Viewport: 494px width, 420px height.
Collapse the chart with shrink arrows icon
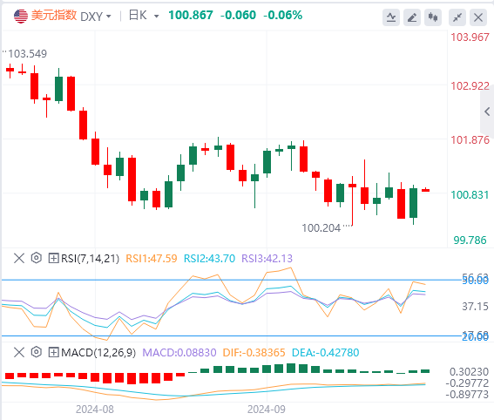(x=457, y=17)
